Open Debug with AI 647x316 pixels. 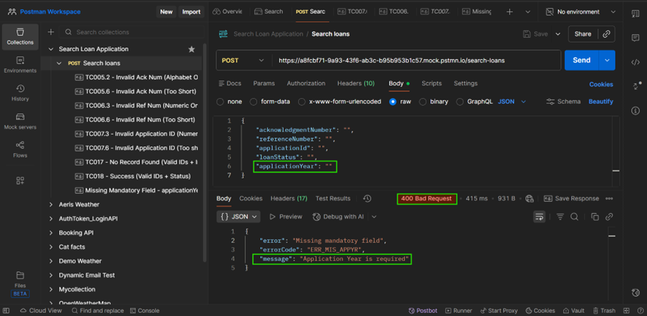point(339,216)
